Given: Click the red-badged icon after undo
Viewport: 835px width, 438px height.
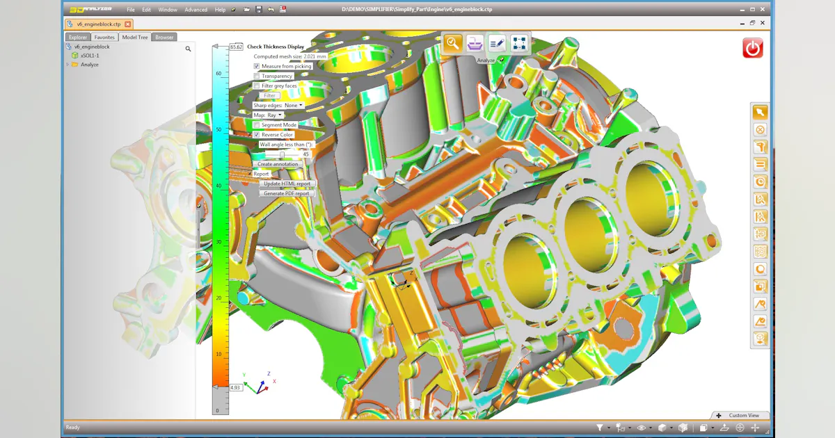Looking at the screenshot, I should click(x=283, y=10).
